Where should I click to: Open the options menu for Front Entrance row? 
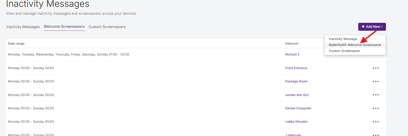(x=376, y=68)
